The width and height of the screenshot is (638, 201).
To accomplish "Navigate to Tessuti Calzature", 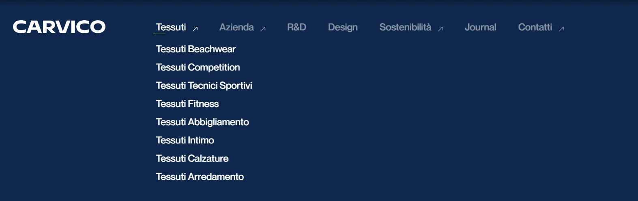I will tap(192, 158).
